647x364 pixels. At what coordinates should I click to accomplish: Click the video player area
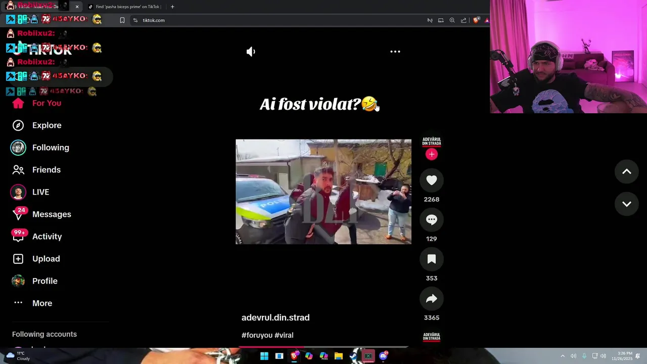pos(323,192)
